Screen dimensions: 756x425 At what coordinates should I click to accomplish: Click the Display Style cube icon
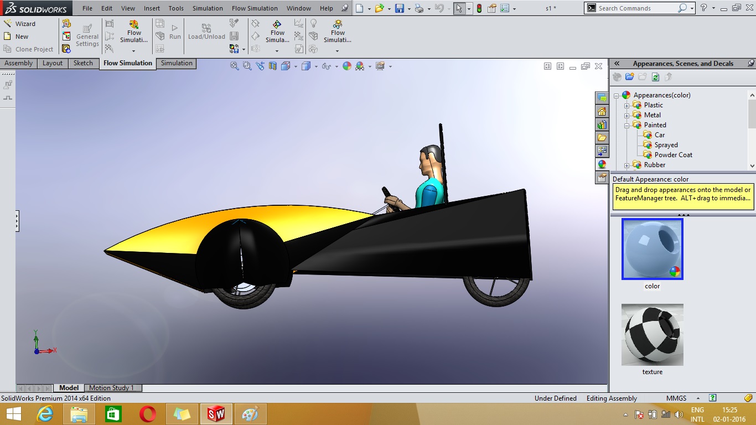tap(305, 66)
